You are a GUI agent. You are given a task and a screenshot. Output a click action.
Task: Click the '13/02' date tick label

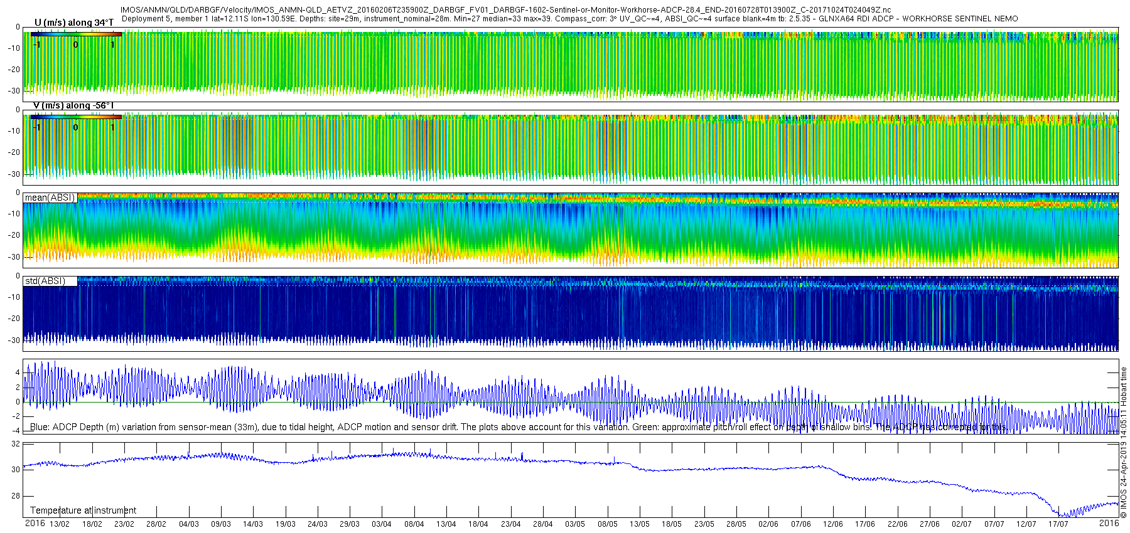click(60, 524)
